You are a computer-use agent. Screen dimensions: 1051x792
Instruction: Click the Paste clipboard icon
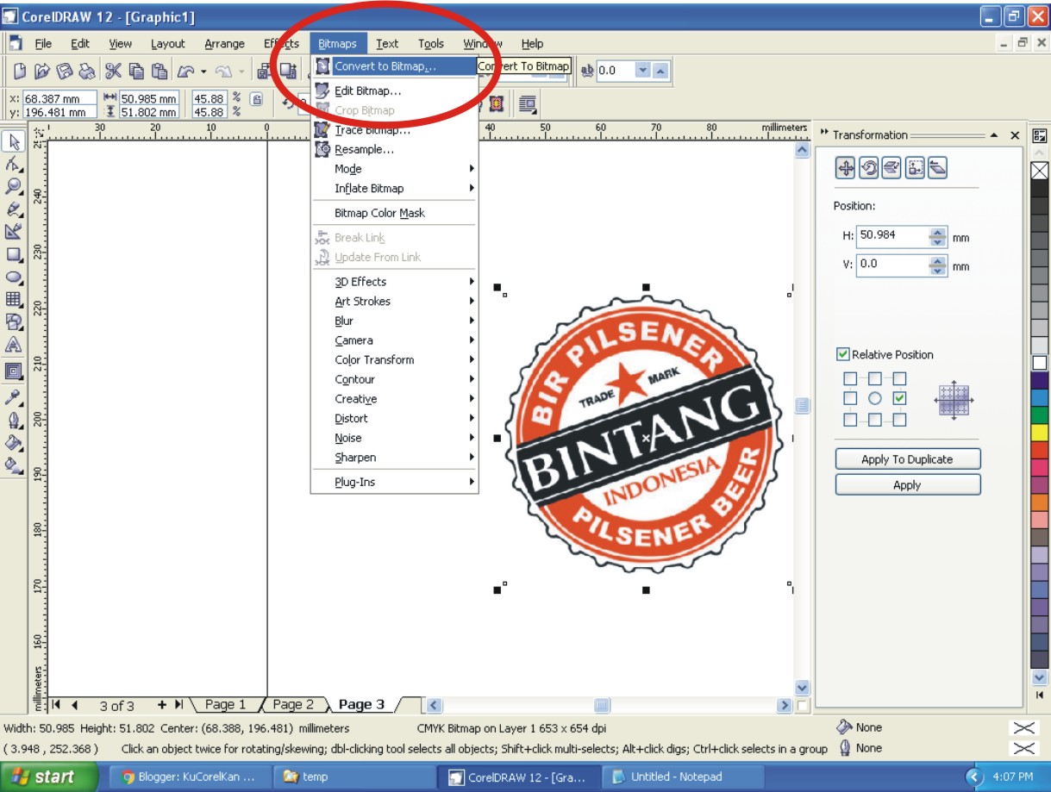pos(160,72)
